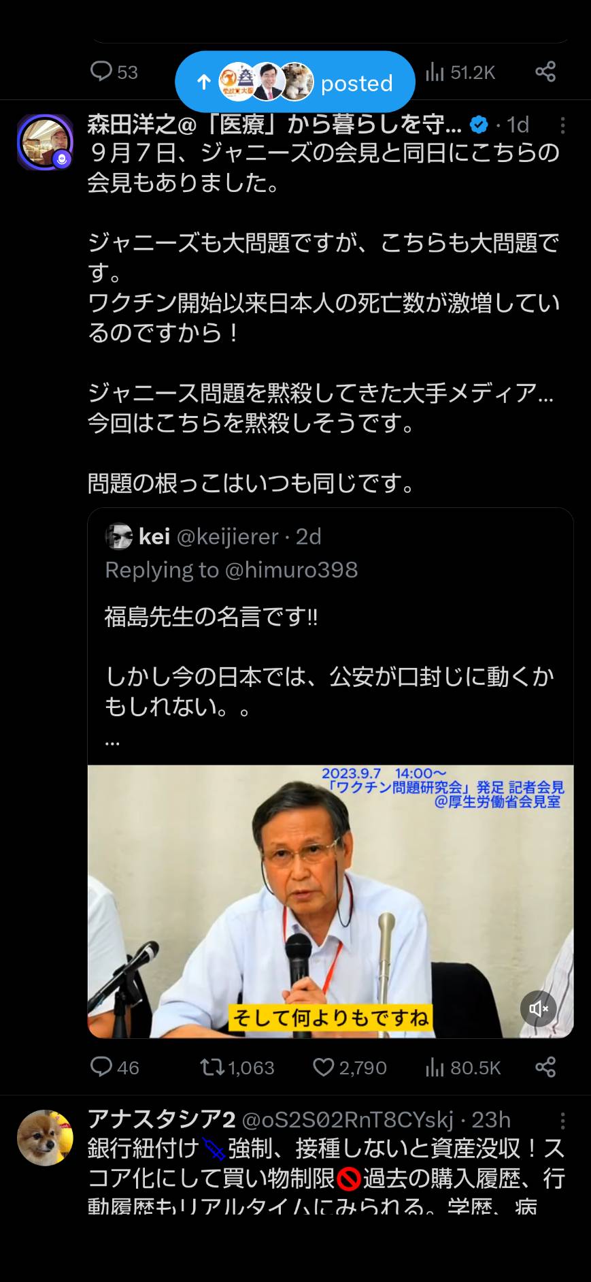The image size is (591, 1282).
Task: Open more options for アナスタシア2 tweet
Action: point(562,1121)
